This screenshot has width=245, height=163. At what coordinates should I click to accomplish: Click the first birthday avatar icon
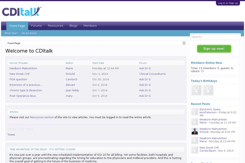[x=197, y=90]
